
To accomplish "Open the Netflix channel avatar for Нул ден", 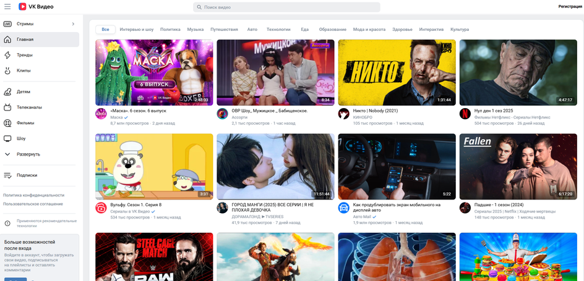I will point(465,114).
